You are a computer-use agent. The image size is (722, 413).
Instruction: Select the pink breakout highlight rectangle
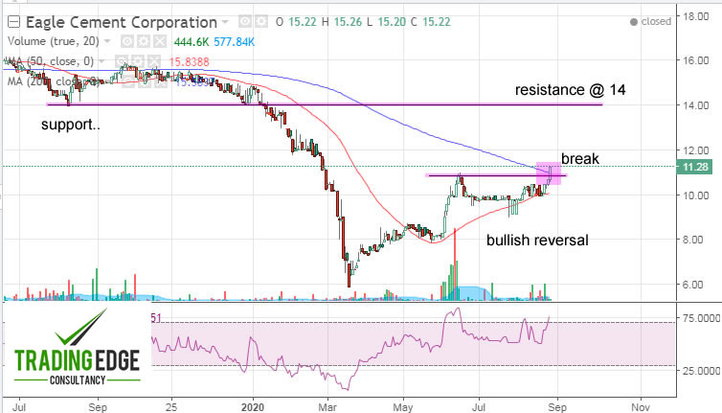[549, 173]
